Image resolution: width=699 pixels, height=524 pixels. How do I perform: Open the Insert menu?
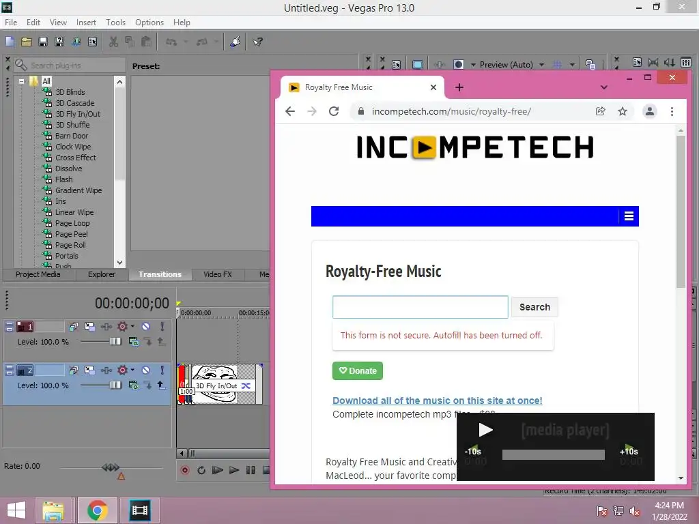[x=86, y=23]
